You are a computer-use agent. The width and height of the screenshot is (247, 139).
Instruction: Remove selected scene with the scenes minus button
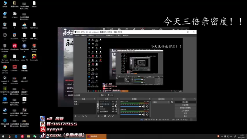tap(79, 116)
